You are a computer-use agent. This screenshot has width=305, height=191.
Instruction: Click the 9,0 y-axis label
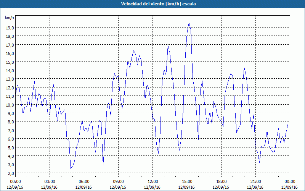pyautogui.click(x=11, y=113)
